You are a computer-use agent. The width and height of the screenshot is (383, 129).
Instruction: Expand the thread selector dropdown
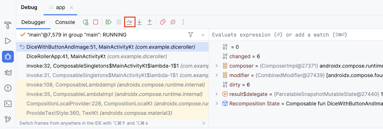[x=203, y=35]
